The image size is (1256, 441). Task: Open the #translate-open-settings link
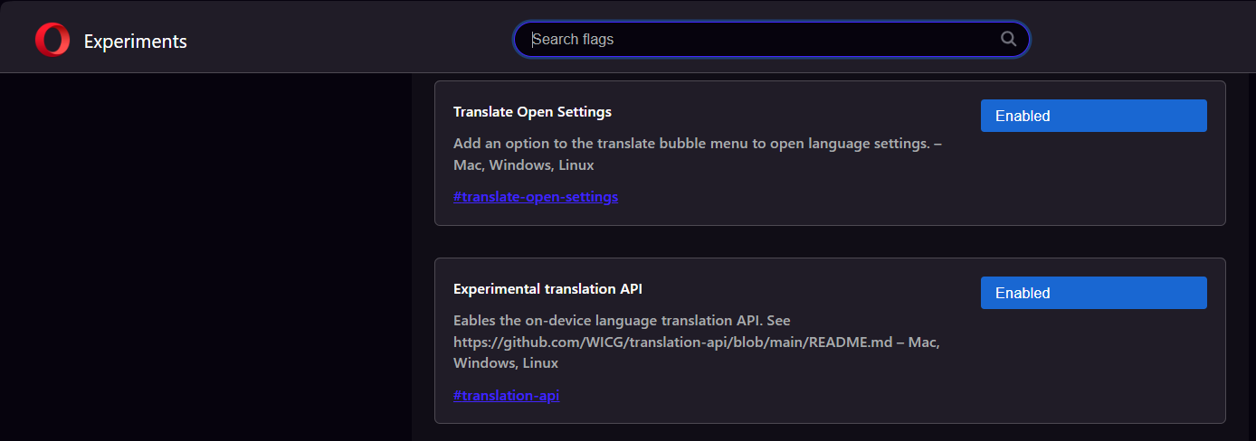pyautogui.click(x=536, y=196)
